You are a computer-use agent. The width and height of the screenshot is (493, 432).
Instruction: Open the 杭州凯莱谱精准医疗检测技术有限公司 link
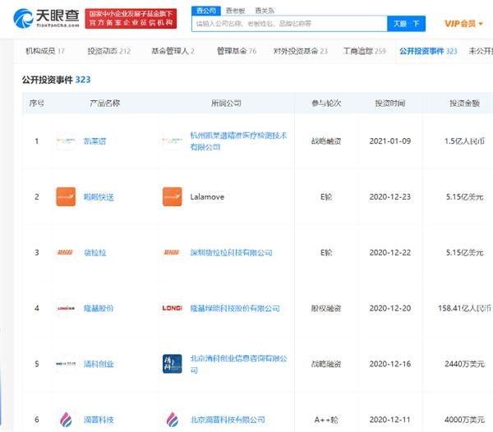pyautogui.click(x=238, y=141)
